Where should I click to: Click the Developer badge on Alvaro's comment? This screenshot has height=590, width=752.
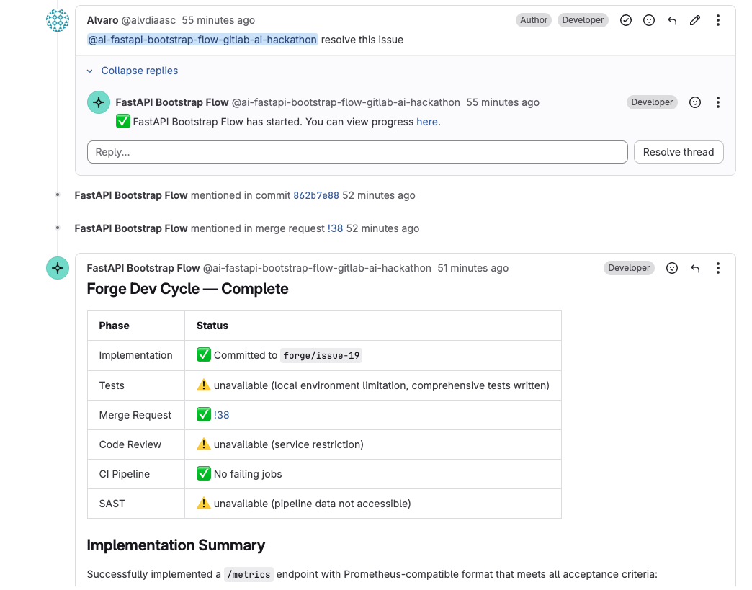tap(583, 20)
